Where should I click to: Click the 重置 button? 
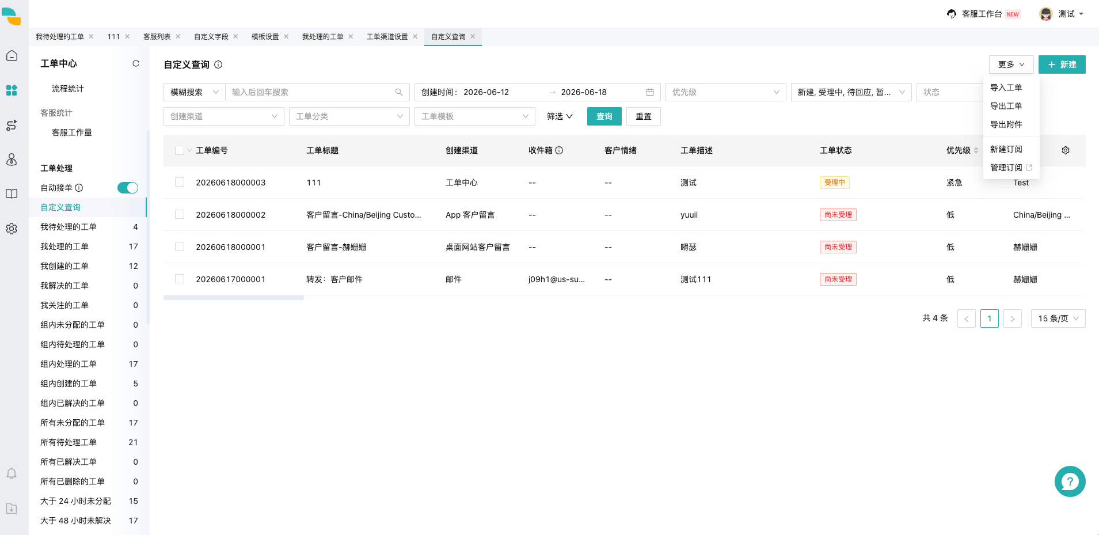[644, 116]
